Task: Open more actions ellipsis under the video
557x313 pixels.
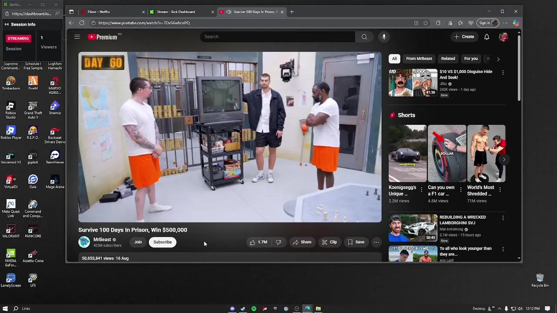Action: [376, 242]
